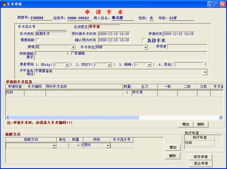Click the 手术类别 field
Screen dimensions: 227x169
coord(51,34)
